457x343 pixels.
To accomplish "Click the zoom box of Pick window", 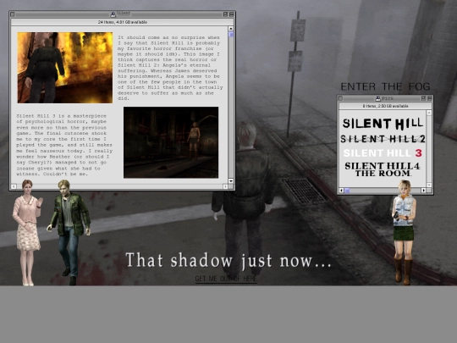I will coord(423,98).
